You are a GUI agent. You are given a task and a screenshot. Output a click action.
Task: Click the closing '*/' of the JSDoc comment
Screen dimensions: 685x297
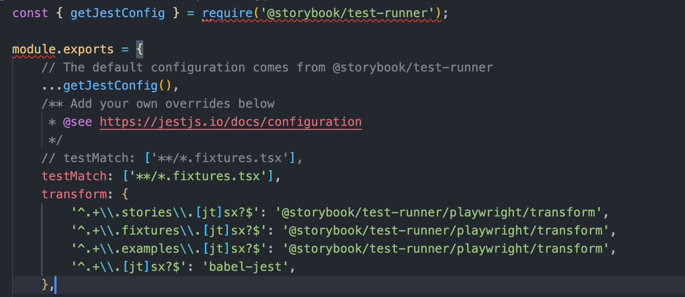coord(55,140)
